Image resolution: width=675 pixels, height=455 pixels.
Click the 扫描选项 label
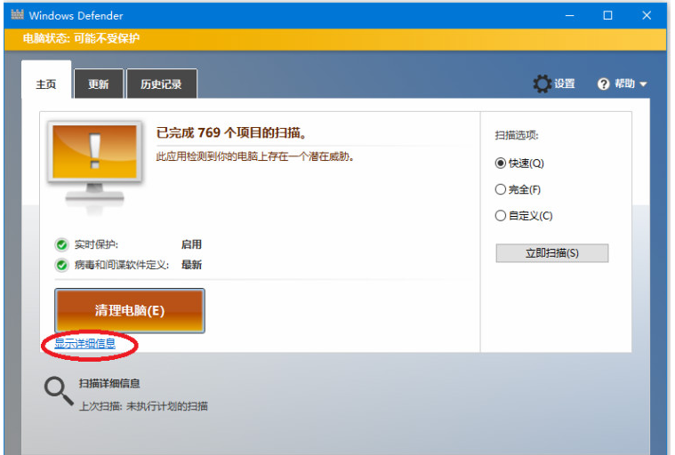point(517,135)
